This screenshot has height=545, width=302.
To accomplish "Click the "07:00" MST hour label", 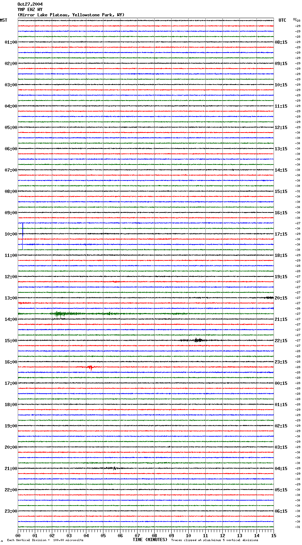I will point(11,170).
